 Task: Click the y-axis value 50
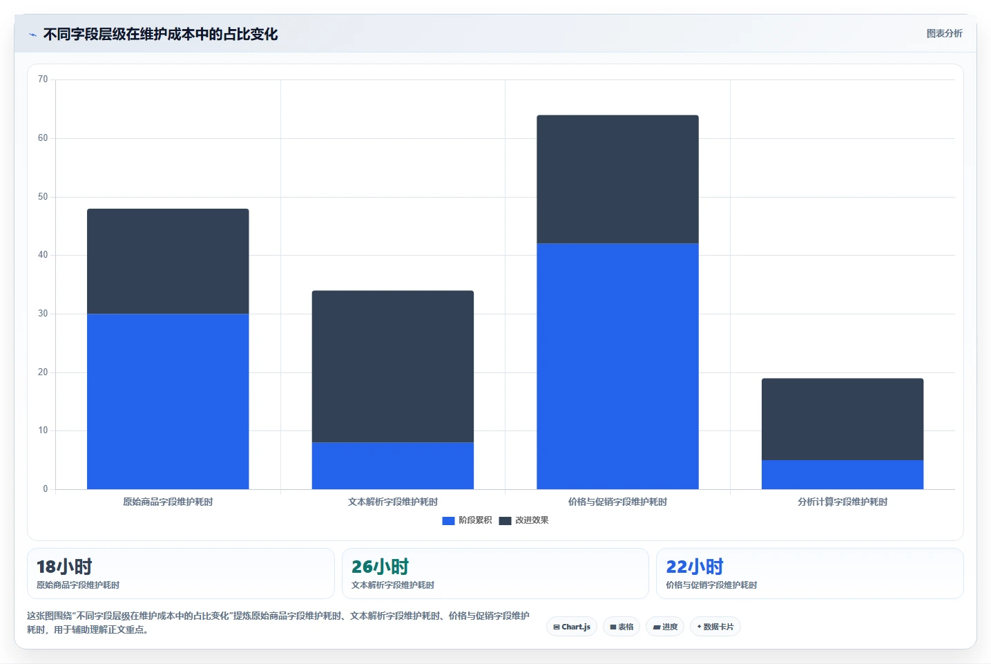pyautogui.click(x=43, y=197)
